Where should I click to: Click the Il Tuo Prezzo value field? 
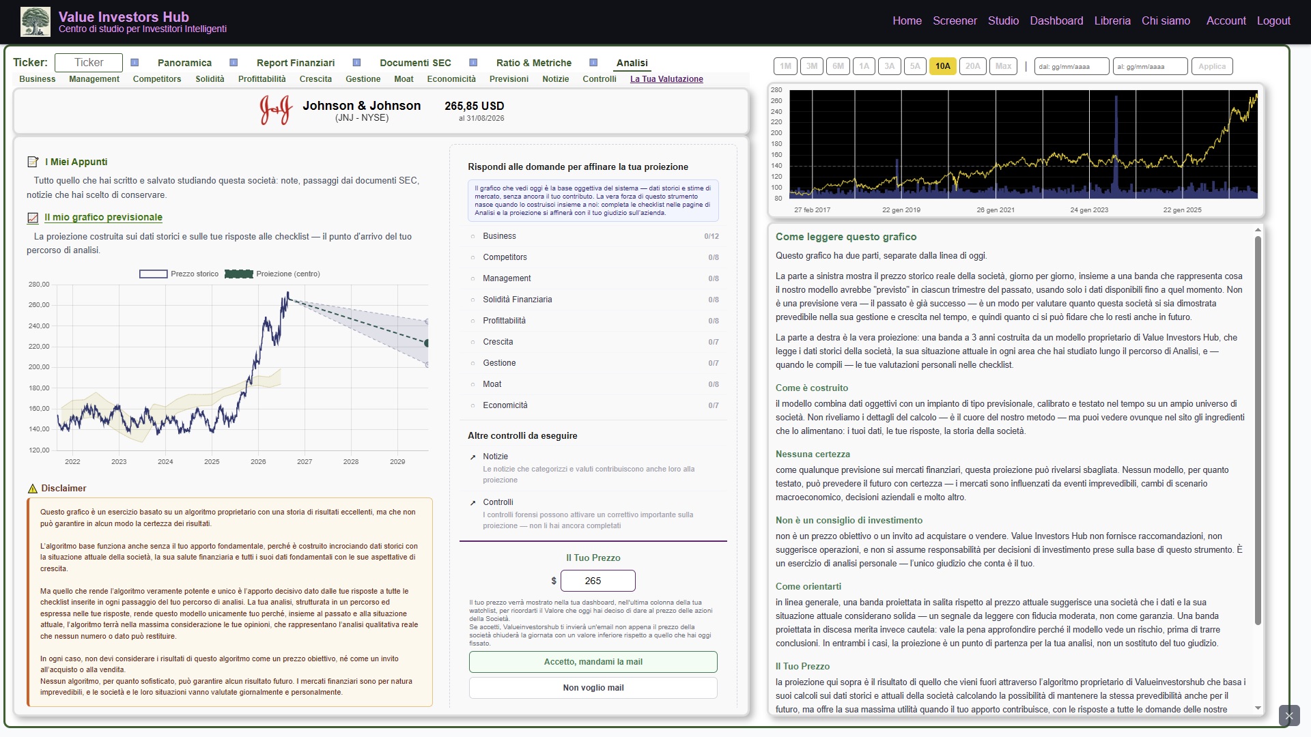[x=597, y=581]
